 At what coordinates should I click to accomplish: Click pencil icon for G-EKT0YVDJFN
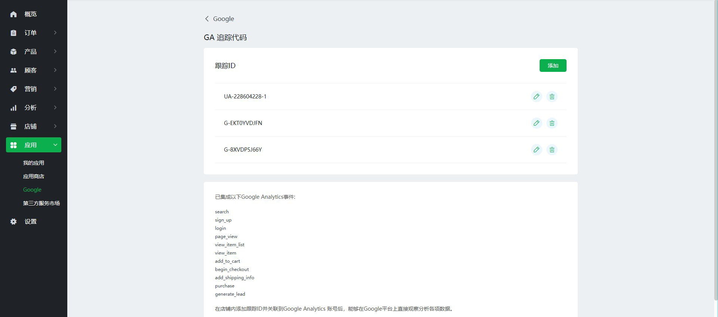coord(536,123)
